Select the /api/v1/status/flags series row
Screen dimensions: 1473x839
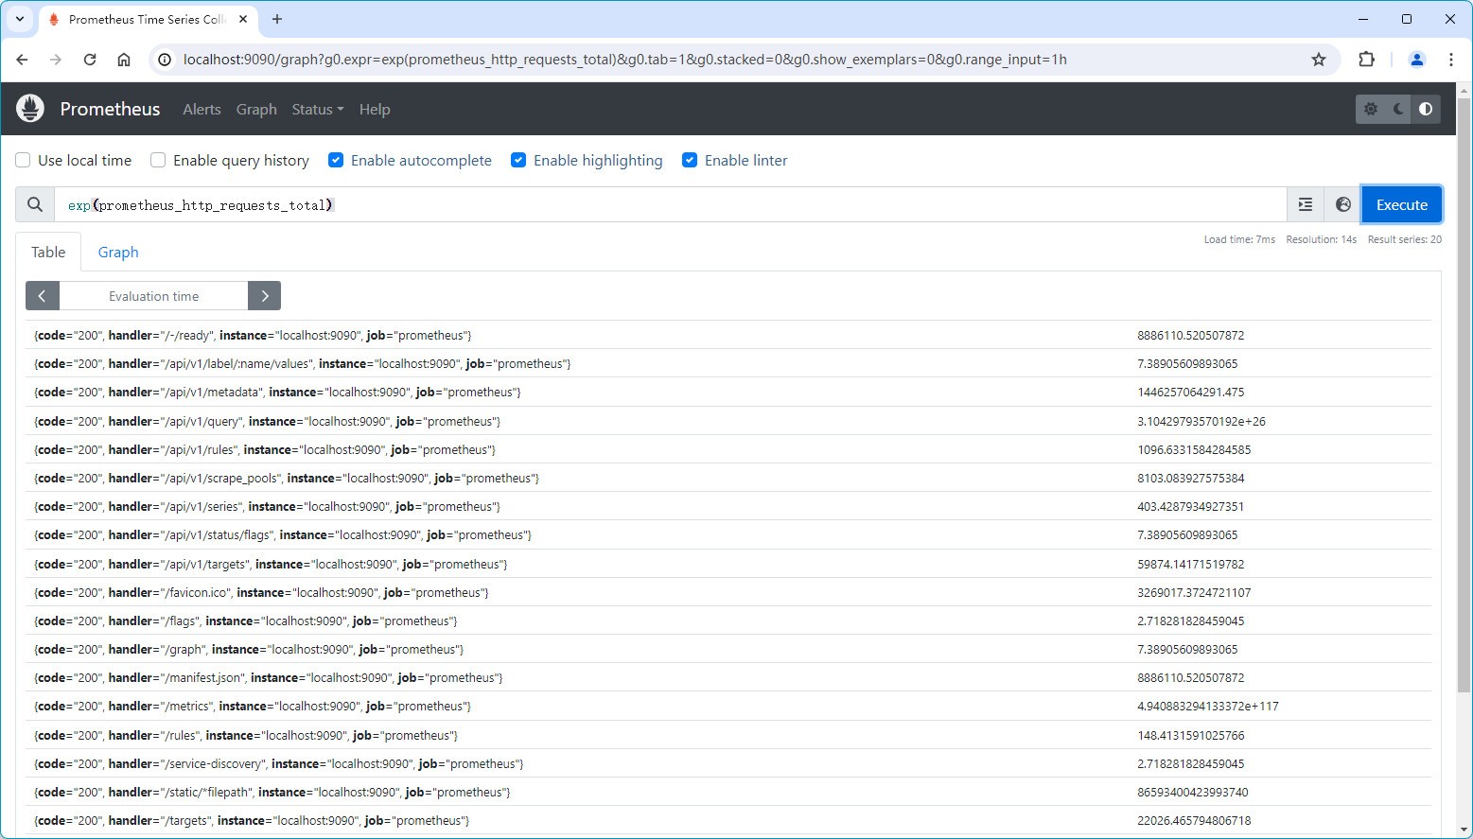click(x=728, y=534)
